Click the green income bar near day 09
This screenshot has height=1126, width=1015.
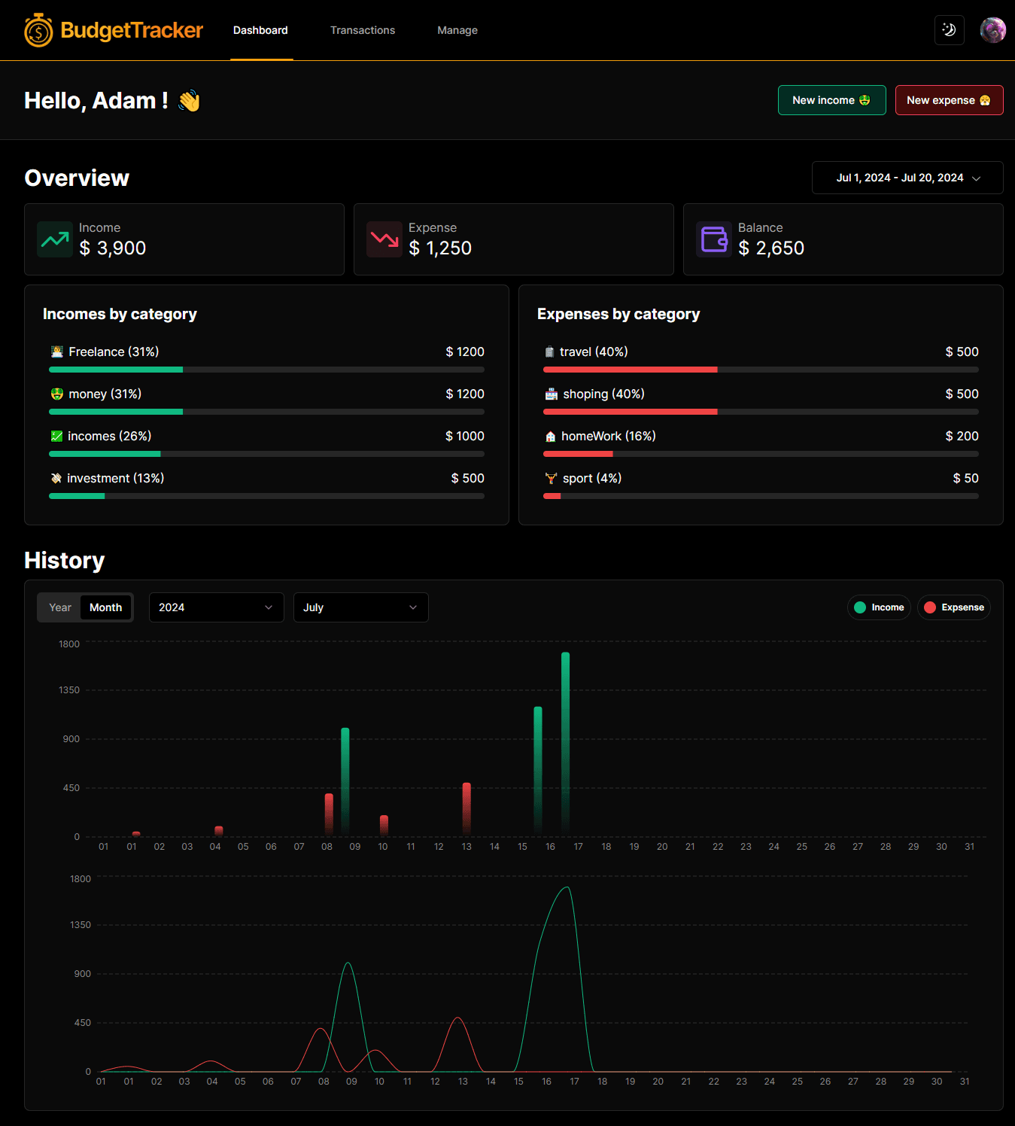(x=345, y=781)
